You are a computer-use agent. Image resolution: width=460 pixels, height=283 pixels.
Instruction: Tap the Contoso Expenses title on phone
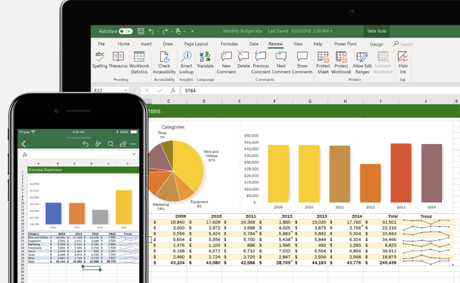45,170
